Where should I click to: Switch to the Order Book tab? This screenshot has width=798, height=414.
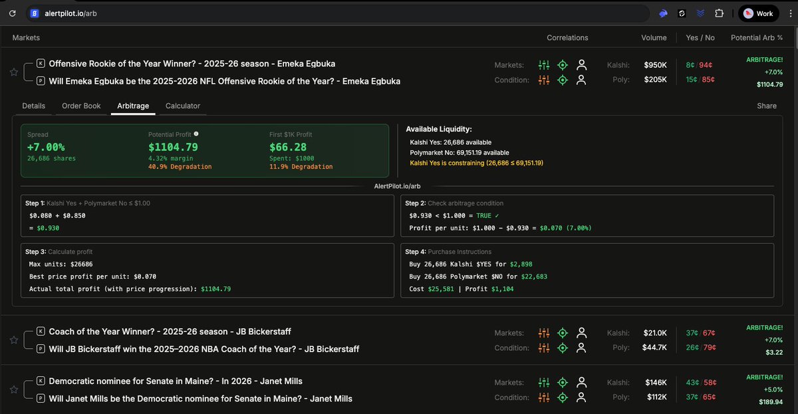[81, 106]
